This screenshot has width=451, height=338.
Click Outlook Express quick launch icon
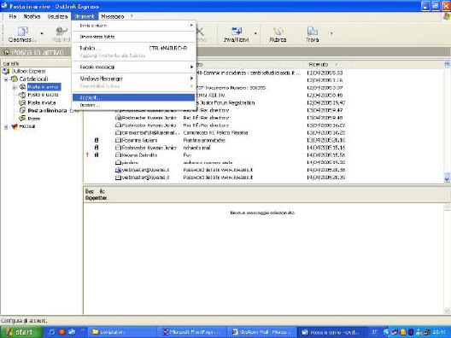coord(72,332)
